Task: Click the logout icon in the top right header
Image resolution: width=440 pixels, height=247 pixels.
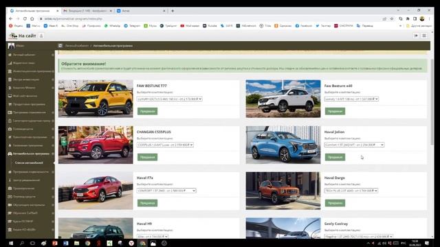Action: (416, 36)
